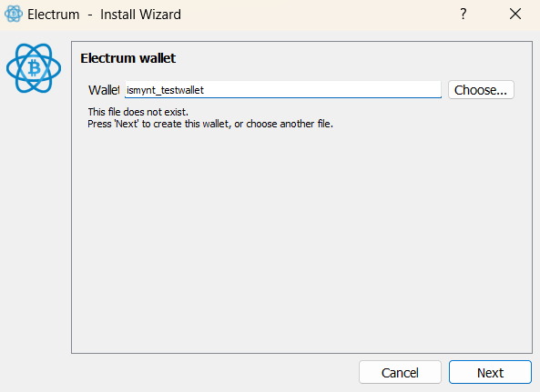Click the 'Electrum' name in title bar

(54, 15)
